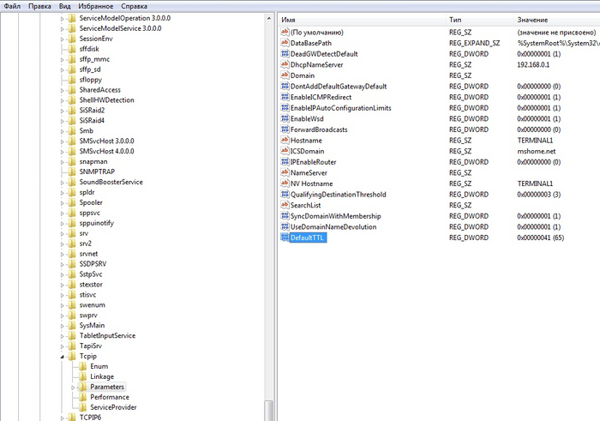Screen dimensions: 600x421
Task: Sort values by Тип column header
Action: point(479,20)
